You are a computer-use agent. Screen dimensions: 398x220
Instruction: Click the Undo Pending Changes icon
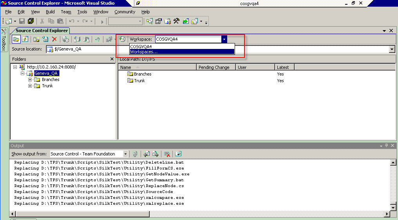pyautogui.click(x=98, y=39)
